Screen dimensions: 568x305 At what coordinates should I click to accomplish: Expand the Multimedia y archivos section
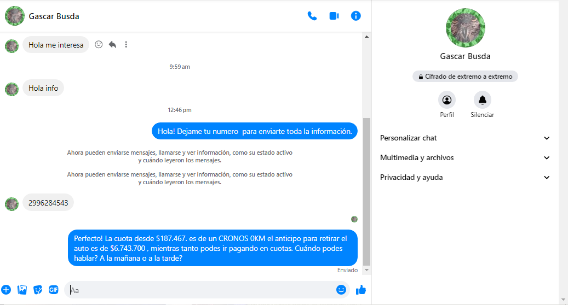click(465, 157)
